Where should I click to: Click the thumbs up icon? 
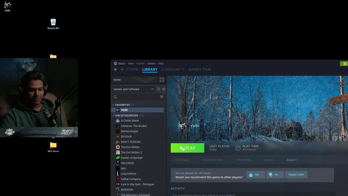click(251, 175)
